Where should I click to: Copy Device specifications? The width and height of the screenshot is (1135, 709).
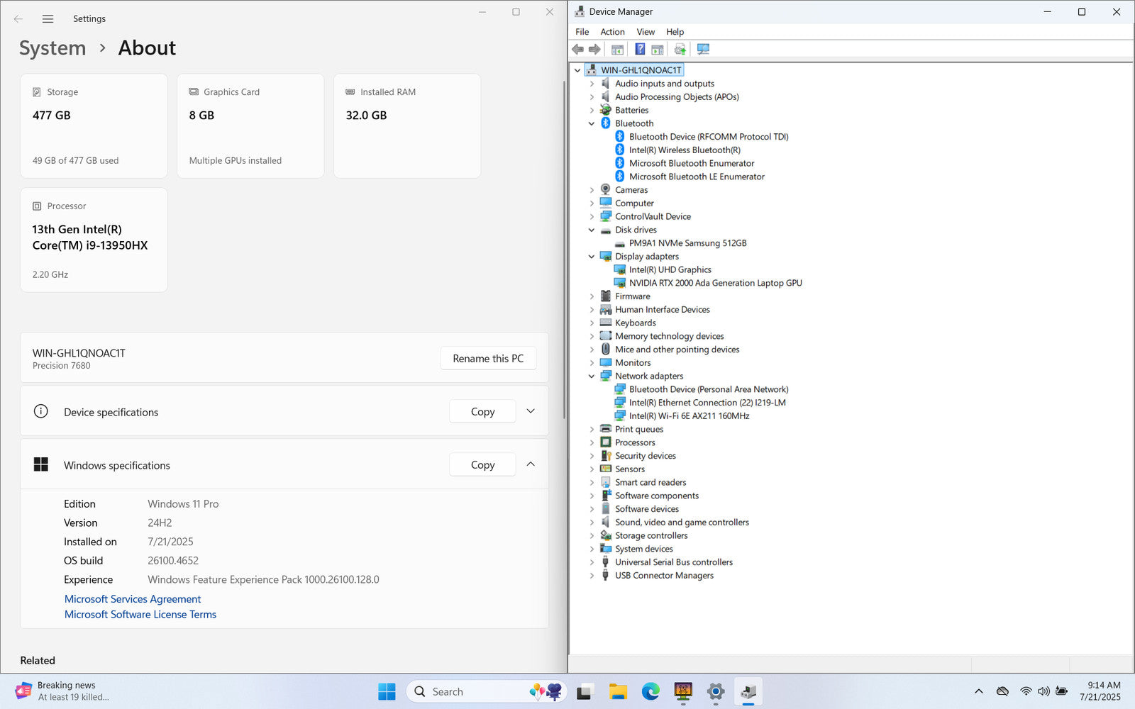pyautogui.click(x=482, y=412)
